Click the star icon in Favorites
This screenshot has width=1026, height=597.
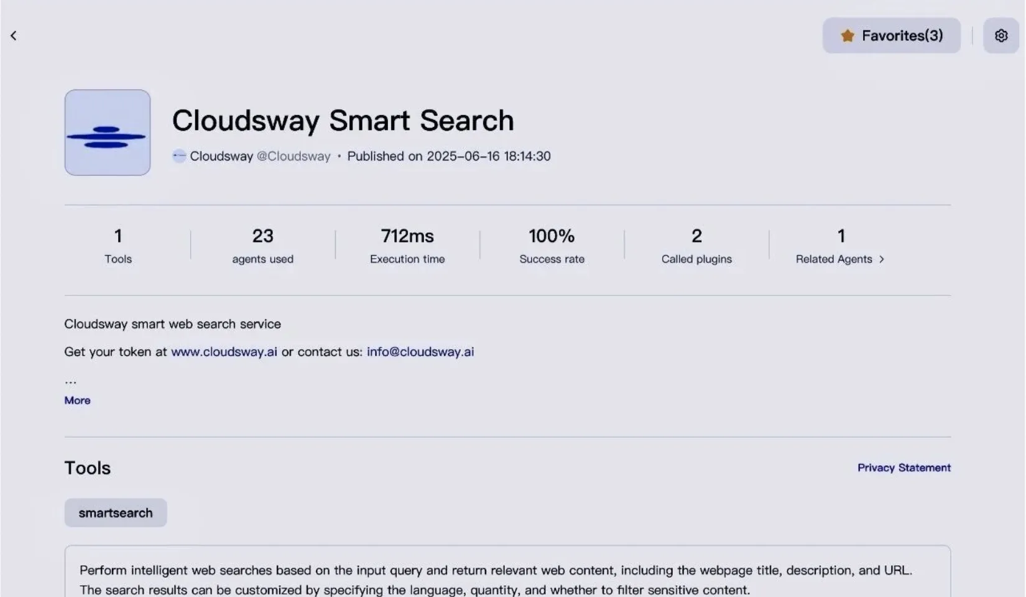(847, 36)
